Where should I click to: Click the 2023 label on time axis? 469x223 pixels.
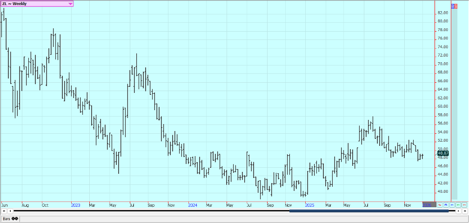(75, 204)
